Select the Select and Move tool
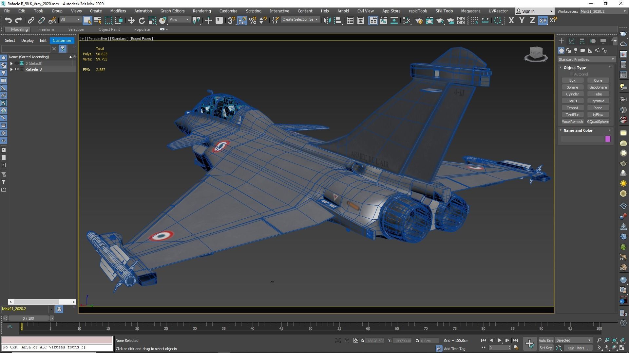This screenshot has height=353, width=629. pyautogui.click(x=131, y=20)
